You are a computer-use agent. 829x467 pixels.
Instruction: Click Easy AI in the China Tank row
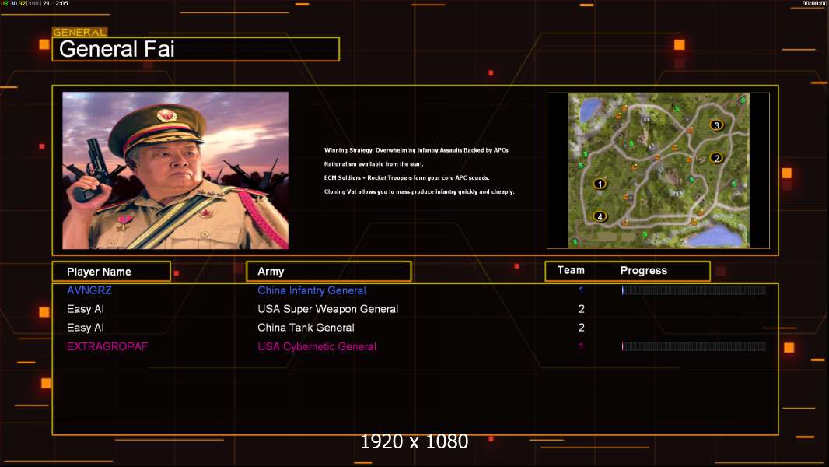(x=85, y=328)
